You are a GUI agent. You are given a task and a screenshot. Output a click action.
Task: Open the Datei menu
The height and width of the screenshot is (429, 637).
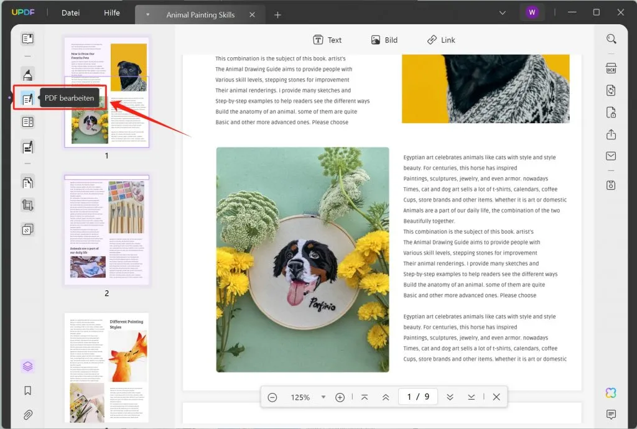70,12
